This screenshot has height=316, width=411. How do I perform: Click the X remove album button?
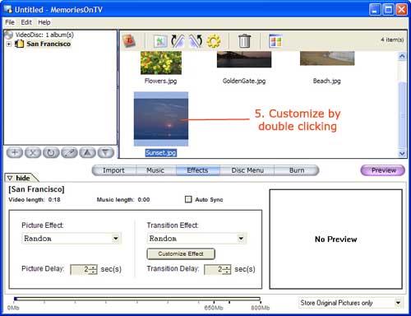[33, 152]
